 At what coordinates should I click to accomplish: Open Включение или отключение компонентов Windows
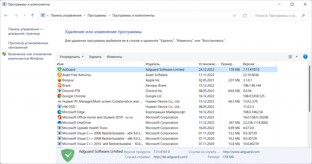[x=30, y=56]
